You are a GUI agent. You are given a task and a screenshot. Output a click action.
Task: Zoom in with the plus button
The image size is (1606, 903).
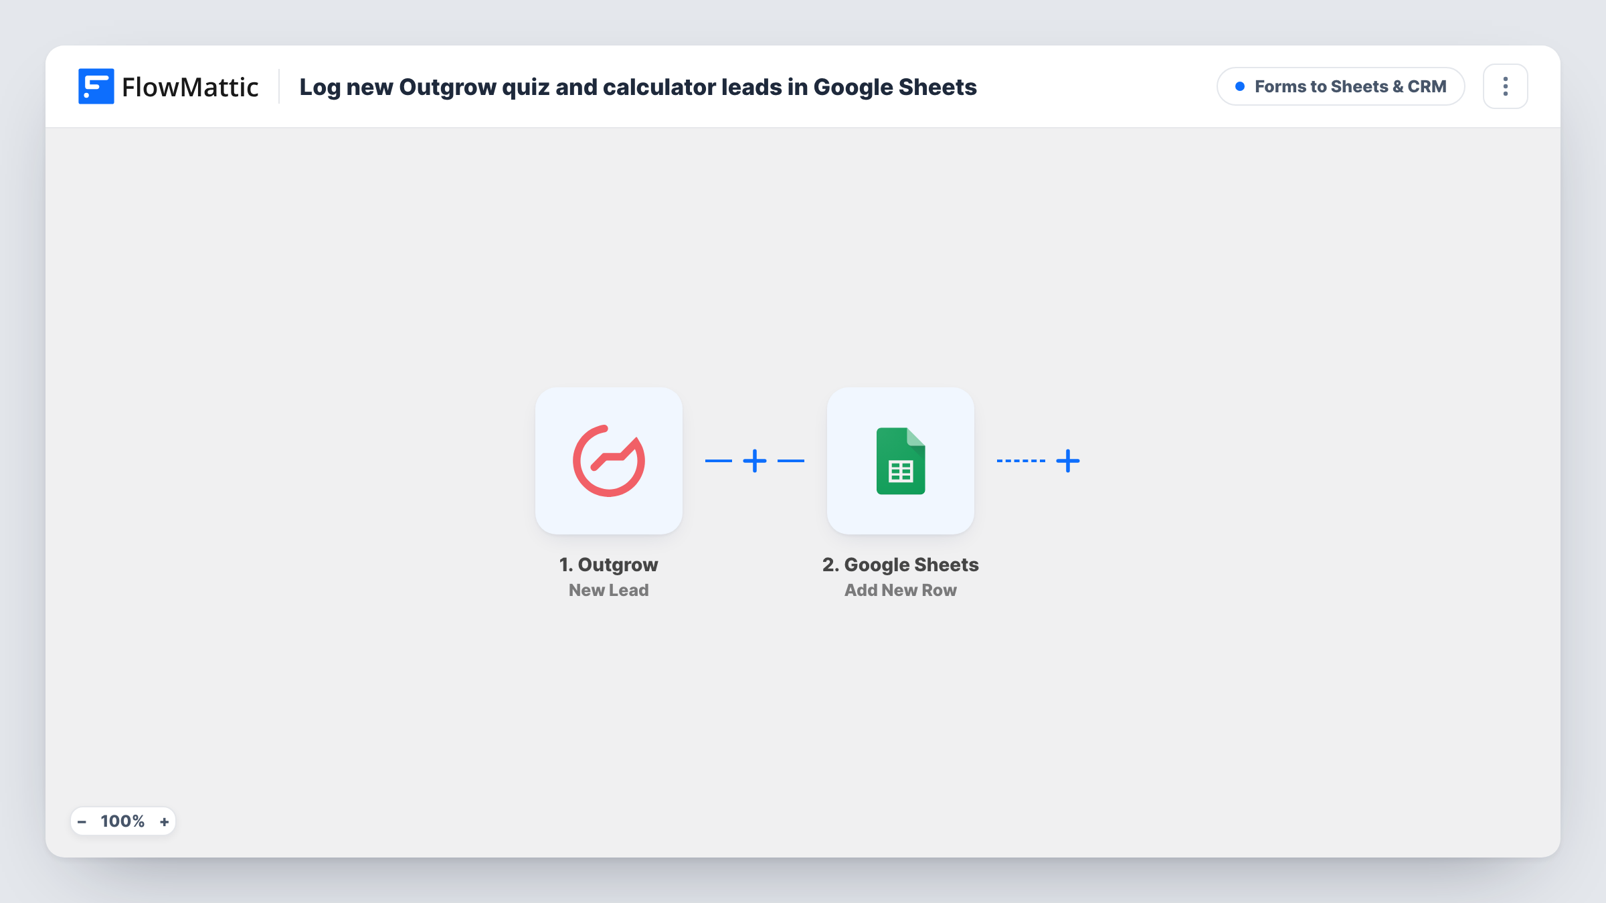pos(164,821)
